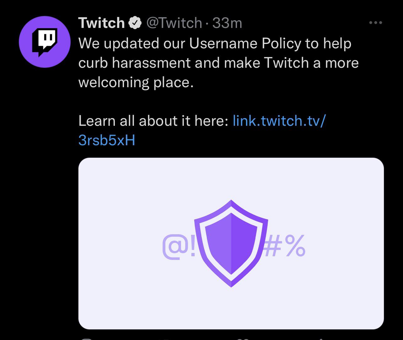The width and height of the screenshot is (403, 340).
Task: Select the display name Twitch
Action: coord(101,22)
